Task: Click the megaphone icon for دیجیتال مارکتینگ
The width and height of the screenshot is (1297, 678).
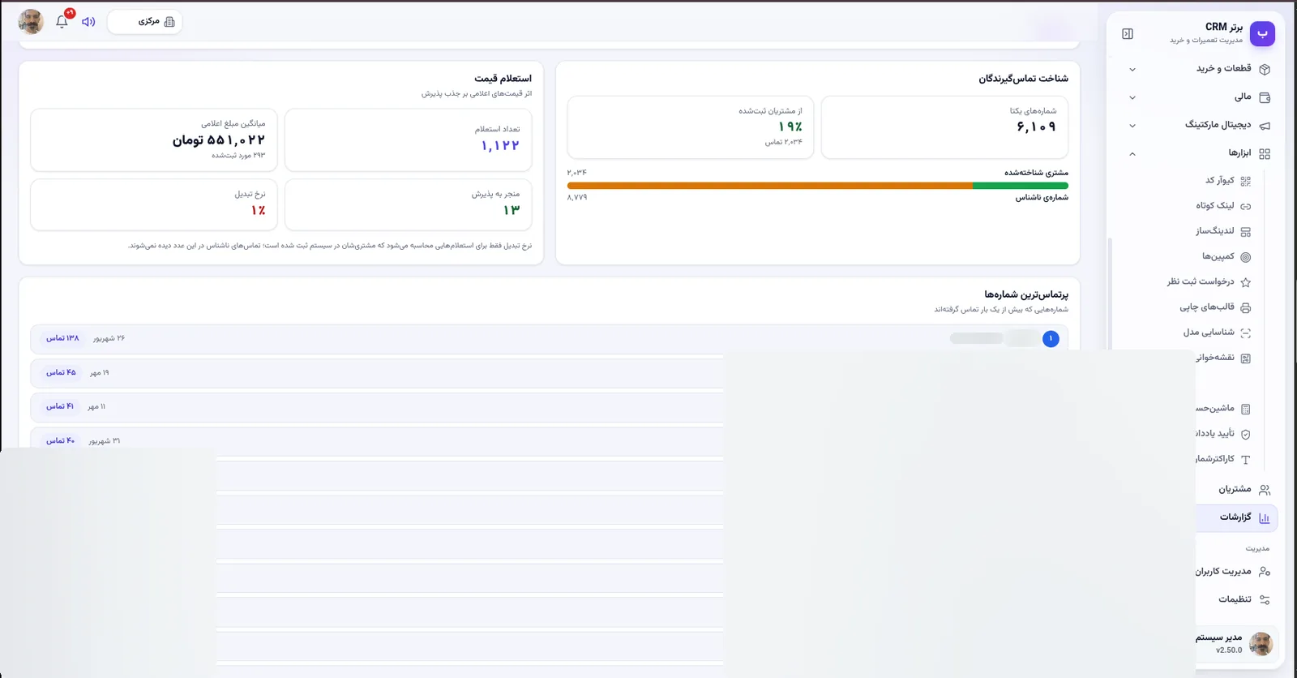Action: (1265, 126)
